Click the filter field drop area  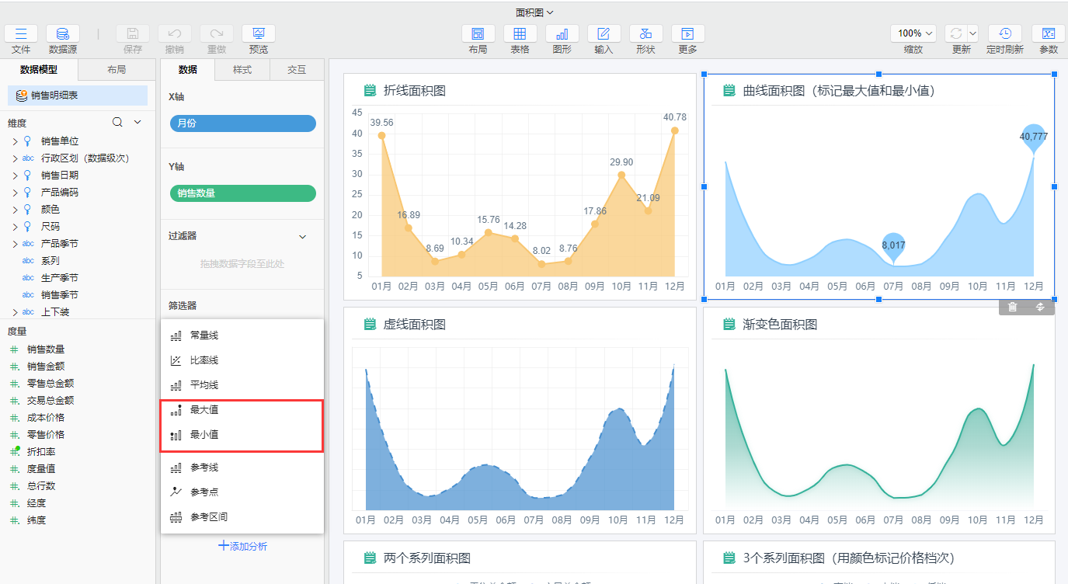pos(242,264)
